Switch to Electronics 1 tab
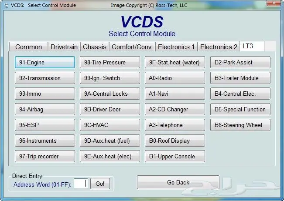 click(176, 47)
